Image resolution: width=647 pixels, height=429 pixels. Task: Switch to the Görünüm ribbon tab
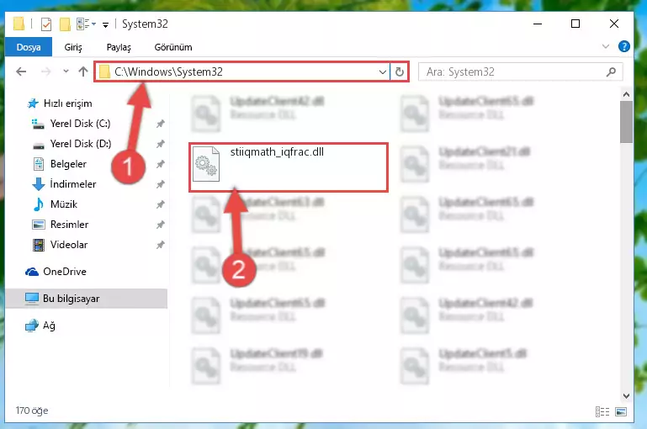[172, 47]
